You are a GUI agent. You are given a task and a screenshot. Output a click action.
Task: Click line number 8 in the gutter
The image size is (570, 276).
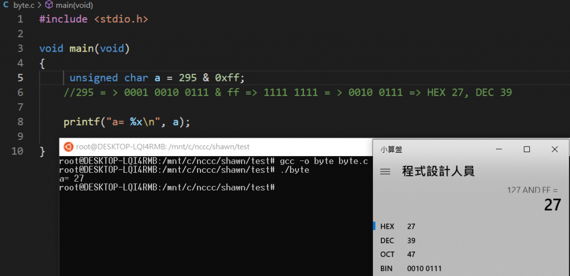pos(21,122)
